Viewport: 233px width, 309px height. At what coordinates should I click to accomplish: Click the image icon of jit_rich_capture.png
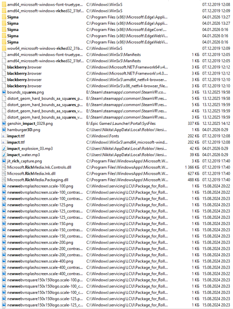point(4,161)
